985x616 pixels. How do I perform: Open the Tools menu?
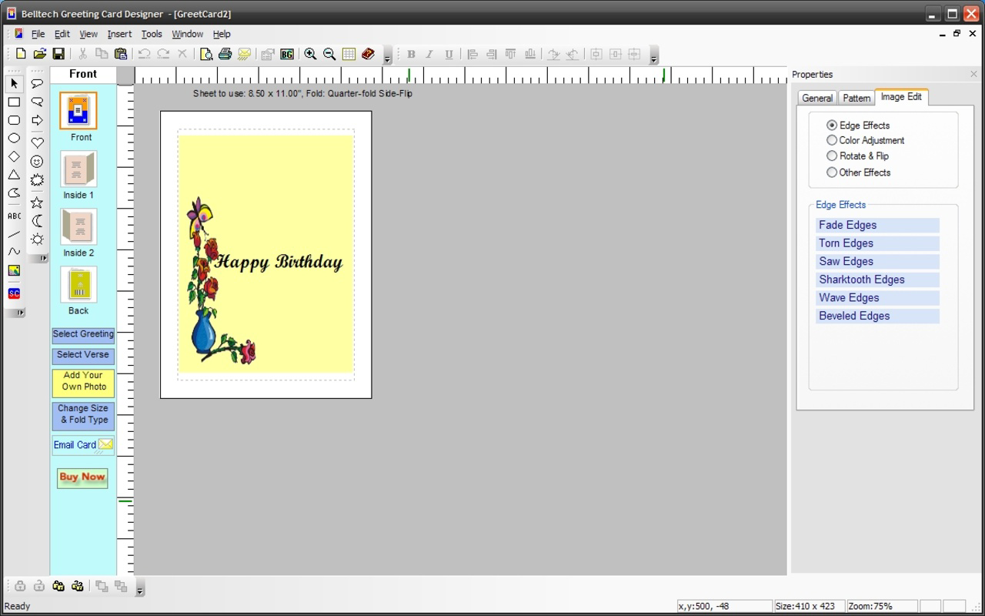(x=152, y=34)
